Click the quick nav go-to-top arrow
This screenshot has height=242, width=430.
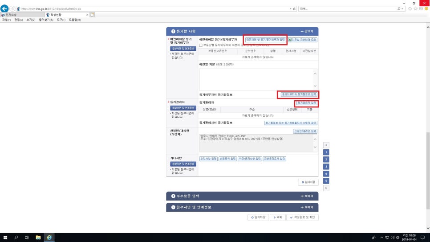point(326,145)
